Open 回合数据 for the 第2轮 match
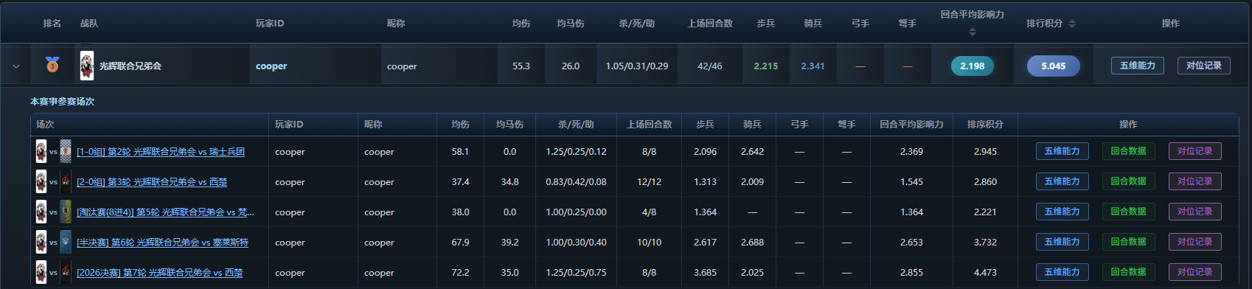Image resolution: width=1252 pixels, height=289 pixels. 1129,151
